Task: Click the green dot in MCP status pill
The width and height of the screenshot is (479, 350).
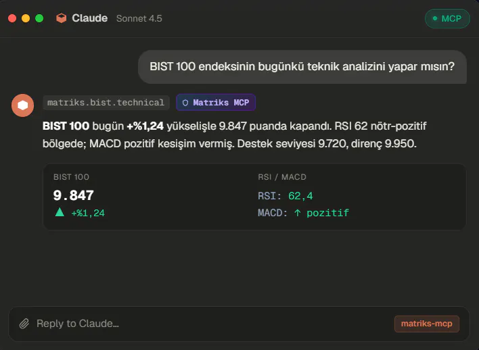Action: [435, 19]
